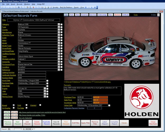The image size is (165, 132).
Task: Check the Wanted checkbox
Action: [x=40, y=105]
